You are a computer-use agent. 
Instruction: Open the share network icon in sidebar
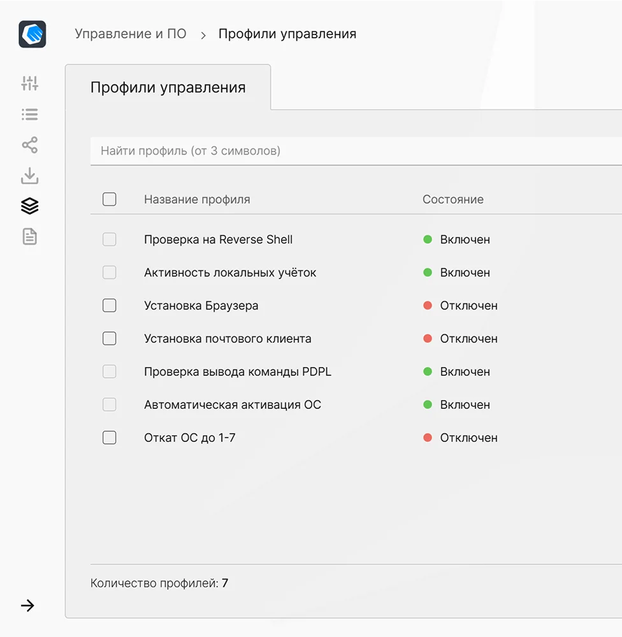point(30,145)
